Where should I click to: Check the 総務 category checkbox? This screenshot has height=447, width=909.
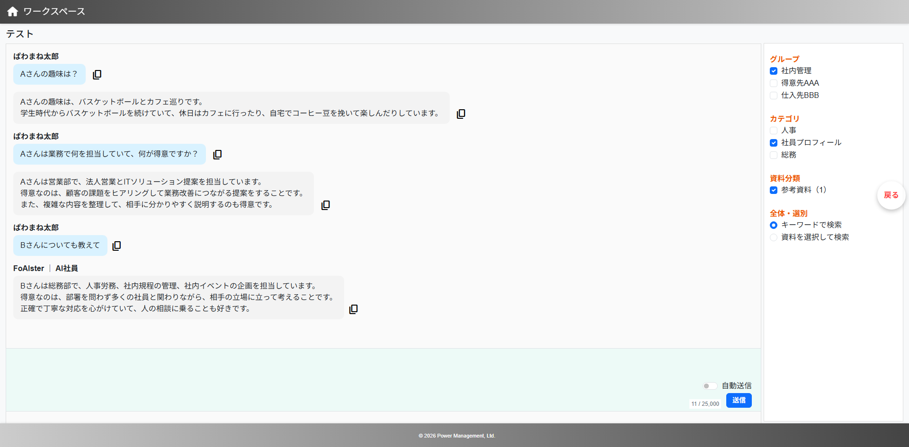point(774,155)
